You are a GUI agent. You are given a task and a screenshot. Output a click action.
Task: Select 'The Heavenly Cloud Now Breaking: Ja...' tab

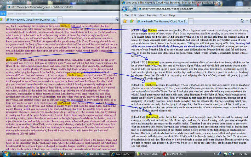(x=31, y=20)
